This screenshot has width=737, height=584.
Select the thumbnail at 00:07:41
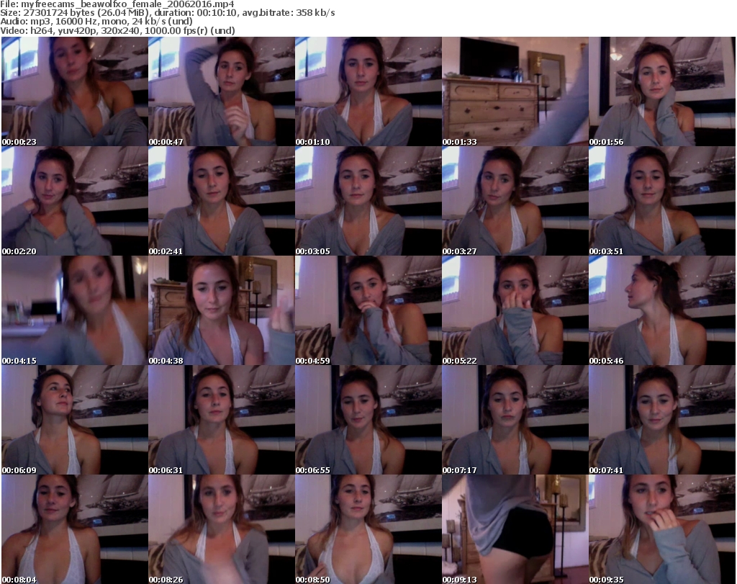[x=662, y=420]
